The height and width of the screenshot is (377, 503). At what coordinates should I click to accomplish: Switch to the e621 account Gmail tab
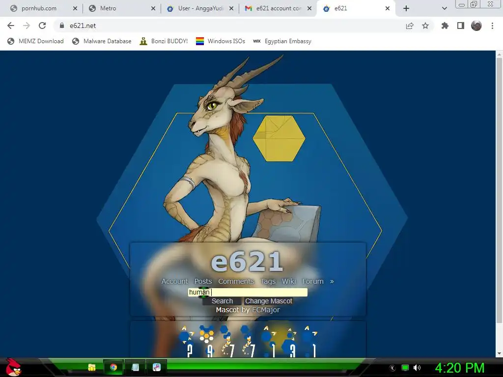tap(279, 8)
